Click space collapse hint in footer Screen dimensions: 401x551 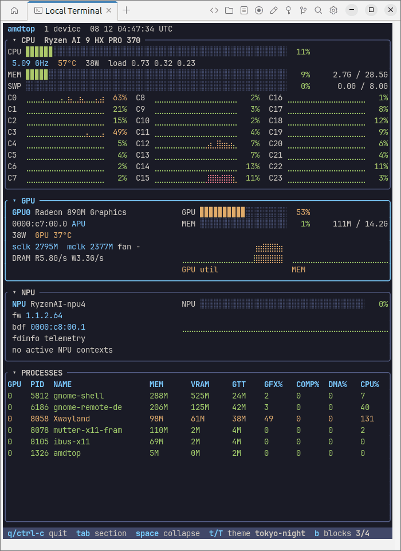(x=168, y=533)
